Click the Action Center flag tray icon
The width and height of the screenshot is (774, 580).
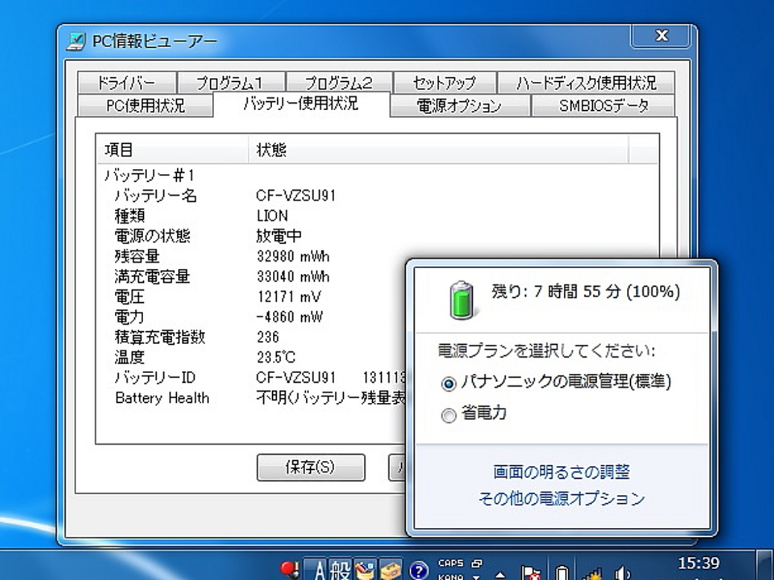click(x=531, y=572)
